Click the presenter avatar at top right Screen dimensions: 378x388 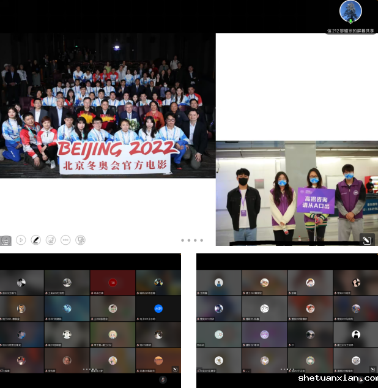pos(350,12)
